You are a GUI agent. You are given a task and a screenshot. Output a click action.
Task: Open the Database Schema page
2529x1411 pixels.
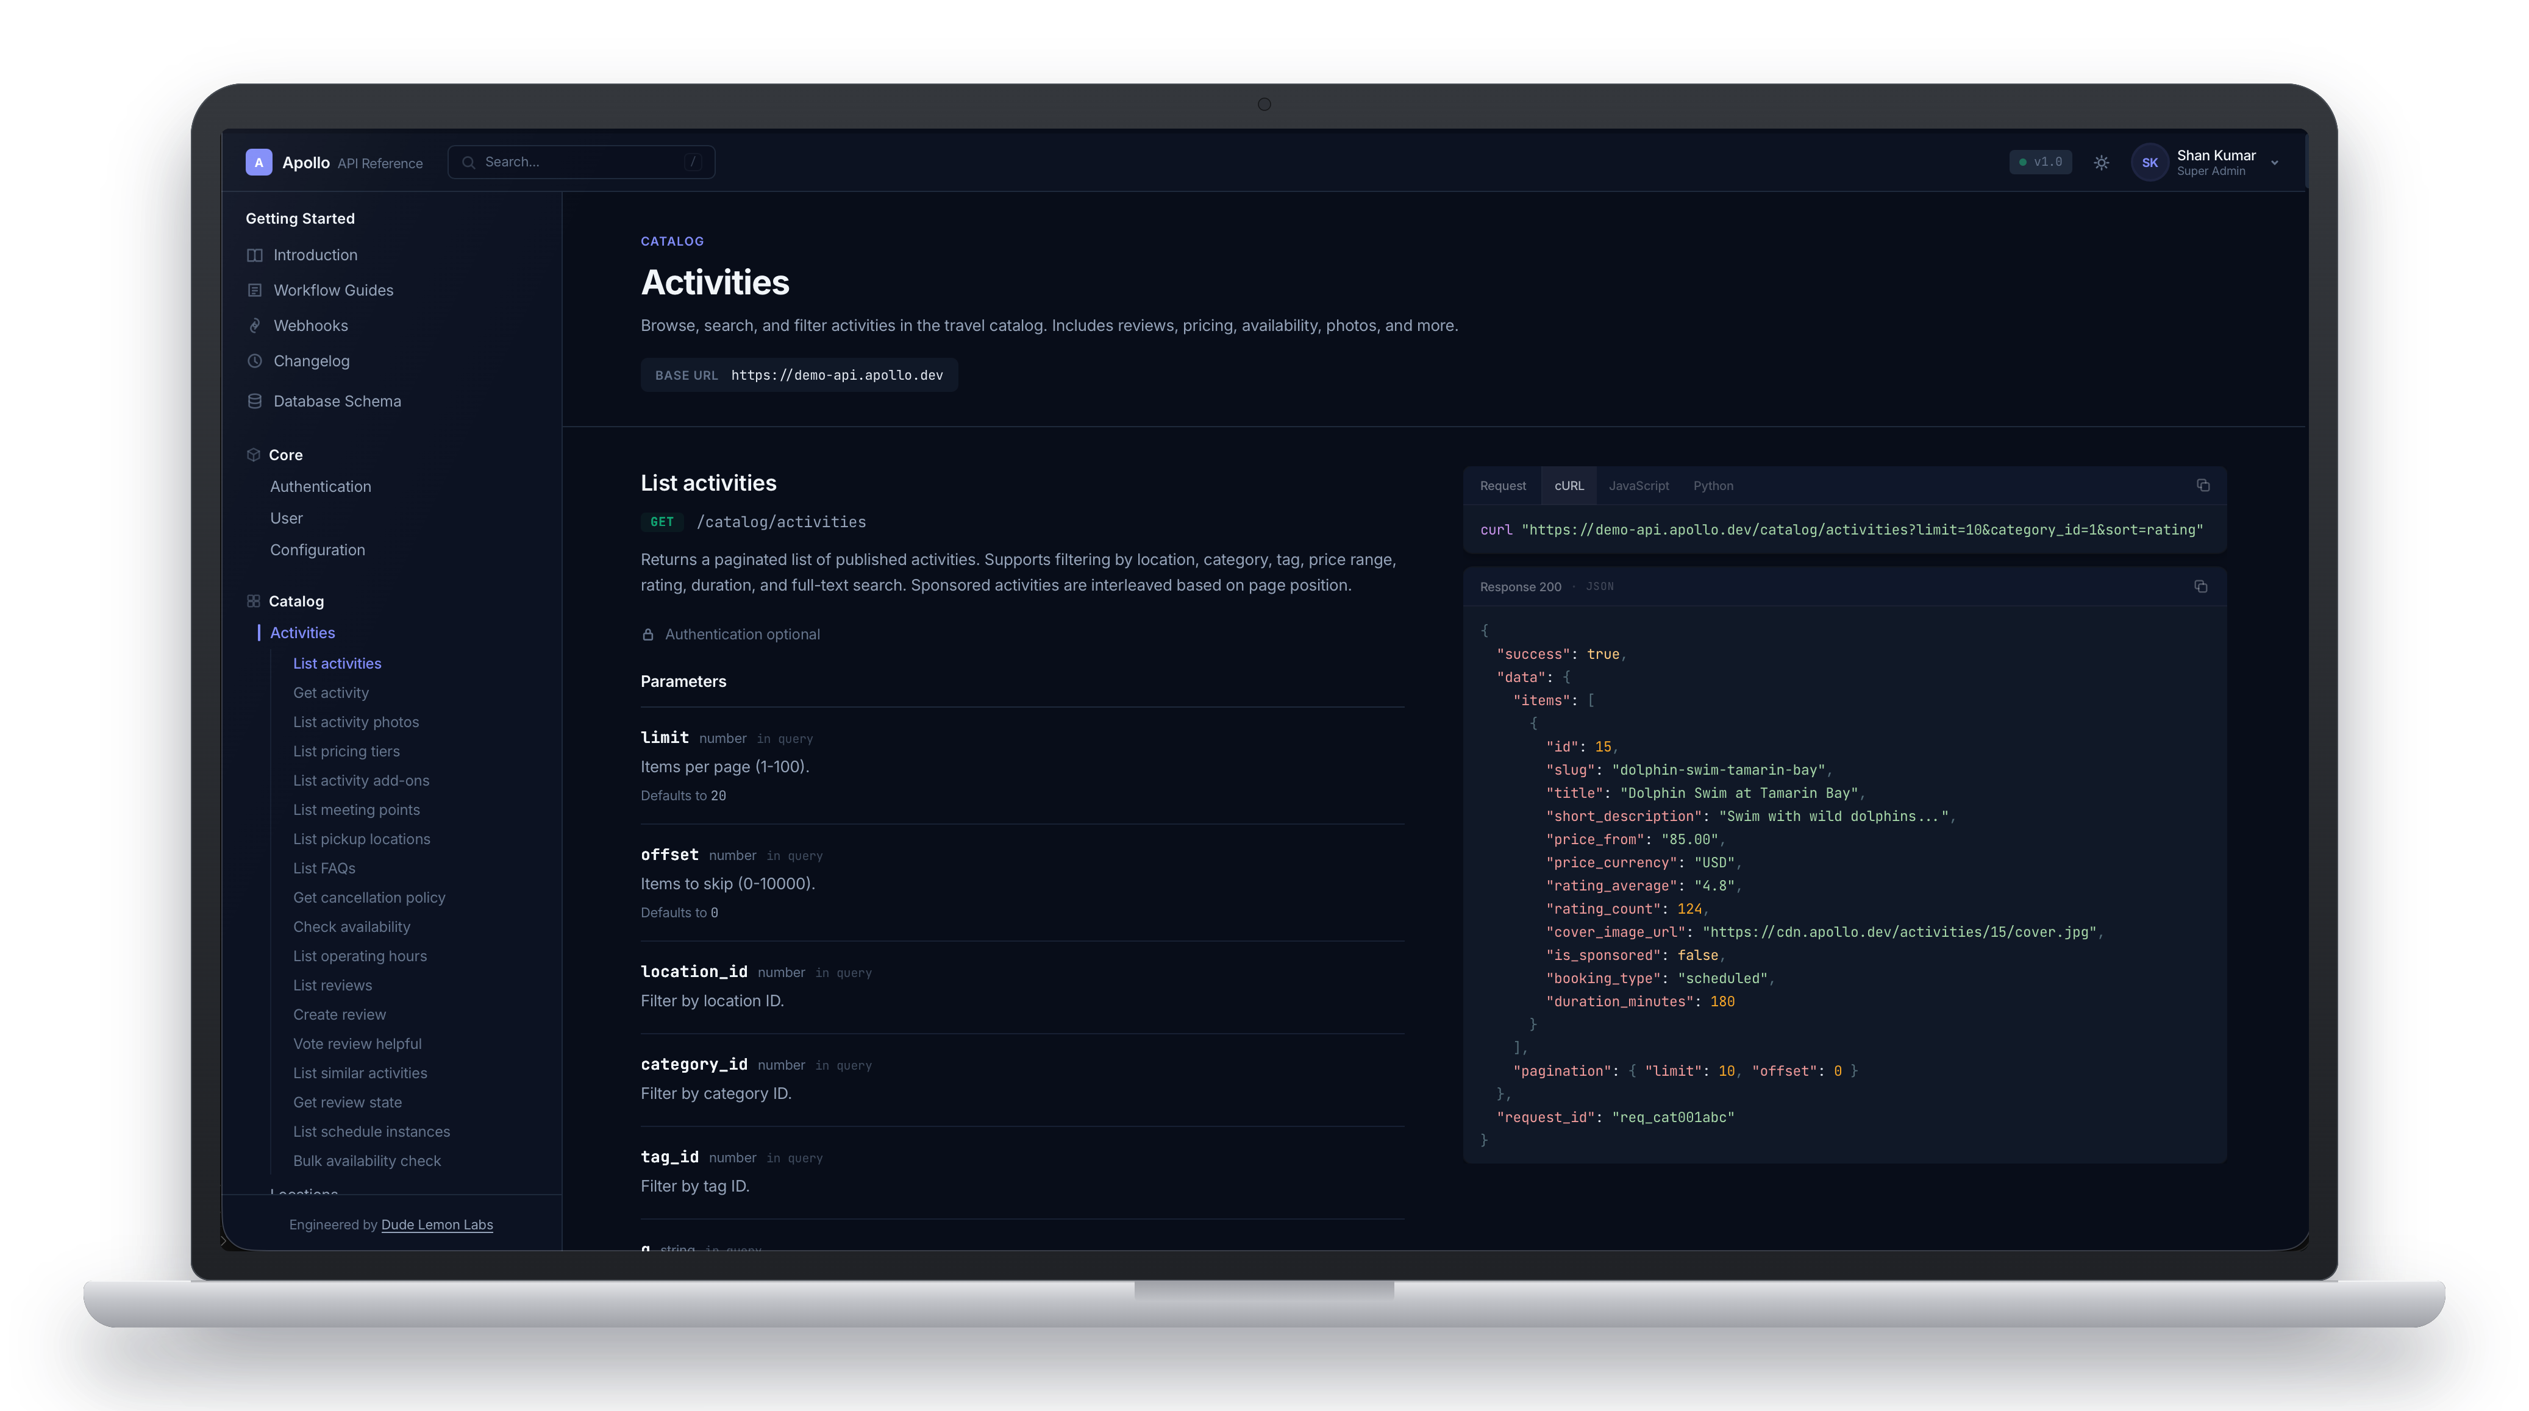point(337,401)
